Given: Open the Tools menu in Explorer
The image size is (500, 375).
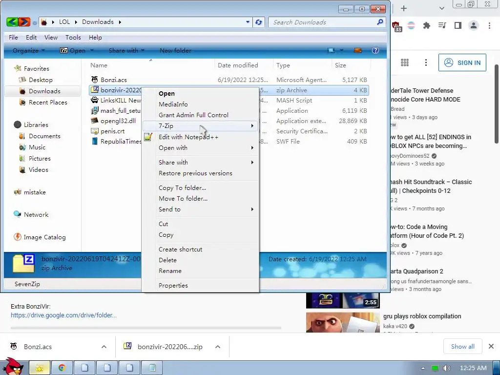Looking at the screenshot, I should (73, 37).
